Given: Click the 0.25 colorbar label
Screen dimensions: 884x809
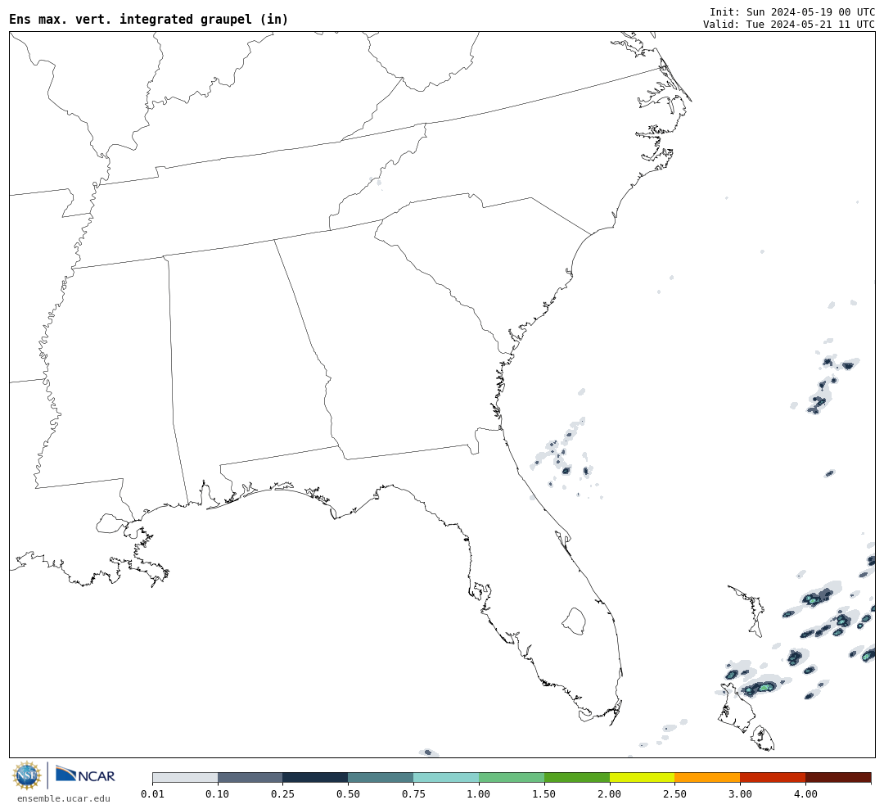Looking at the screenshot, I should 282,794.
